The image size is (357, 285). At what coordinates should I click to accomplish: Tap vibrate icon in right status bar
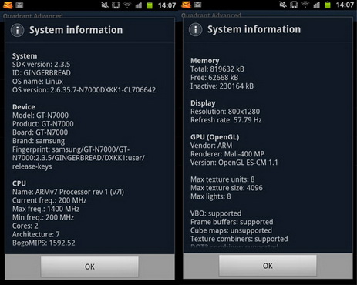(295, 5)
